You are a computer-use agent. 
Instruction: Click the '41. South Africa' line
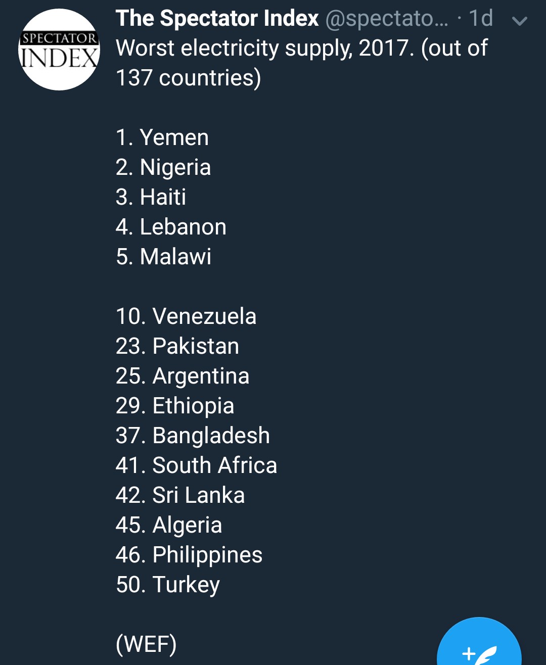point(196,465)
